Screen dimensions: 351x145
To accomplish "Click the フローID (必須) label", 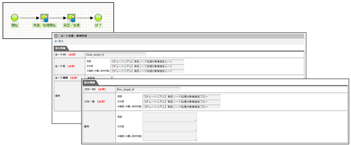I will click(95, 89).
